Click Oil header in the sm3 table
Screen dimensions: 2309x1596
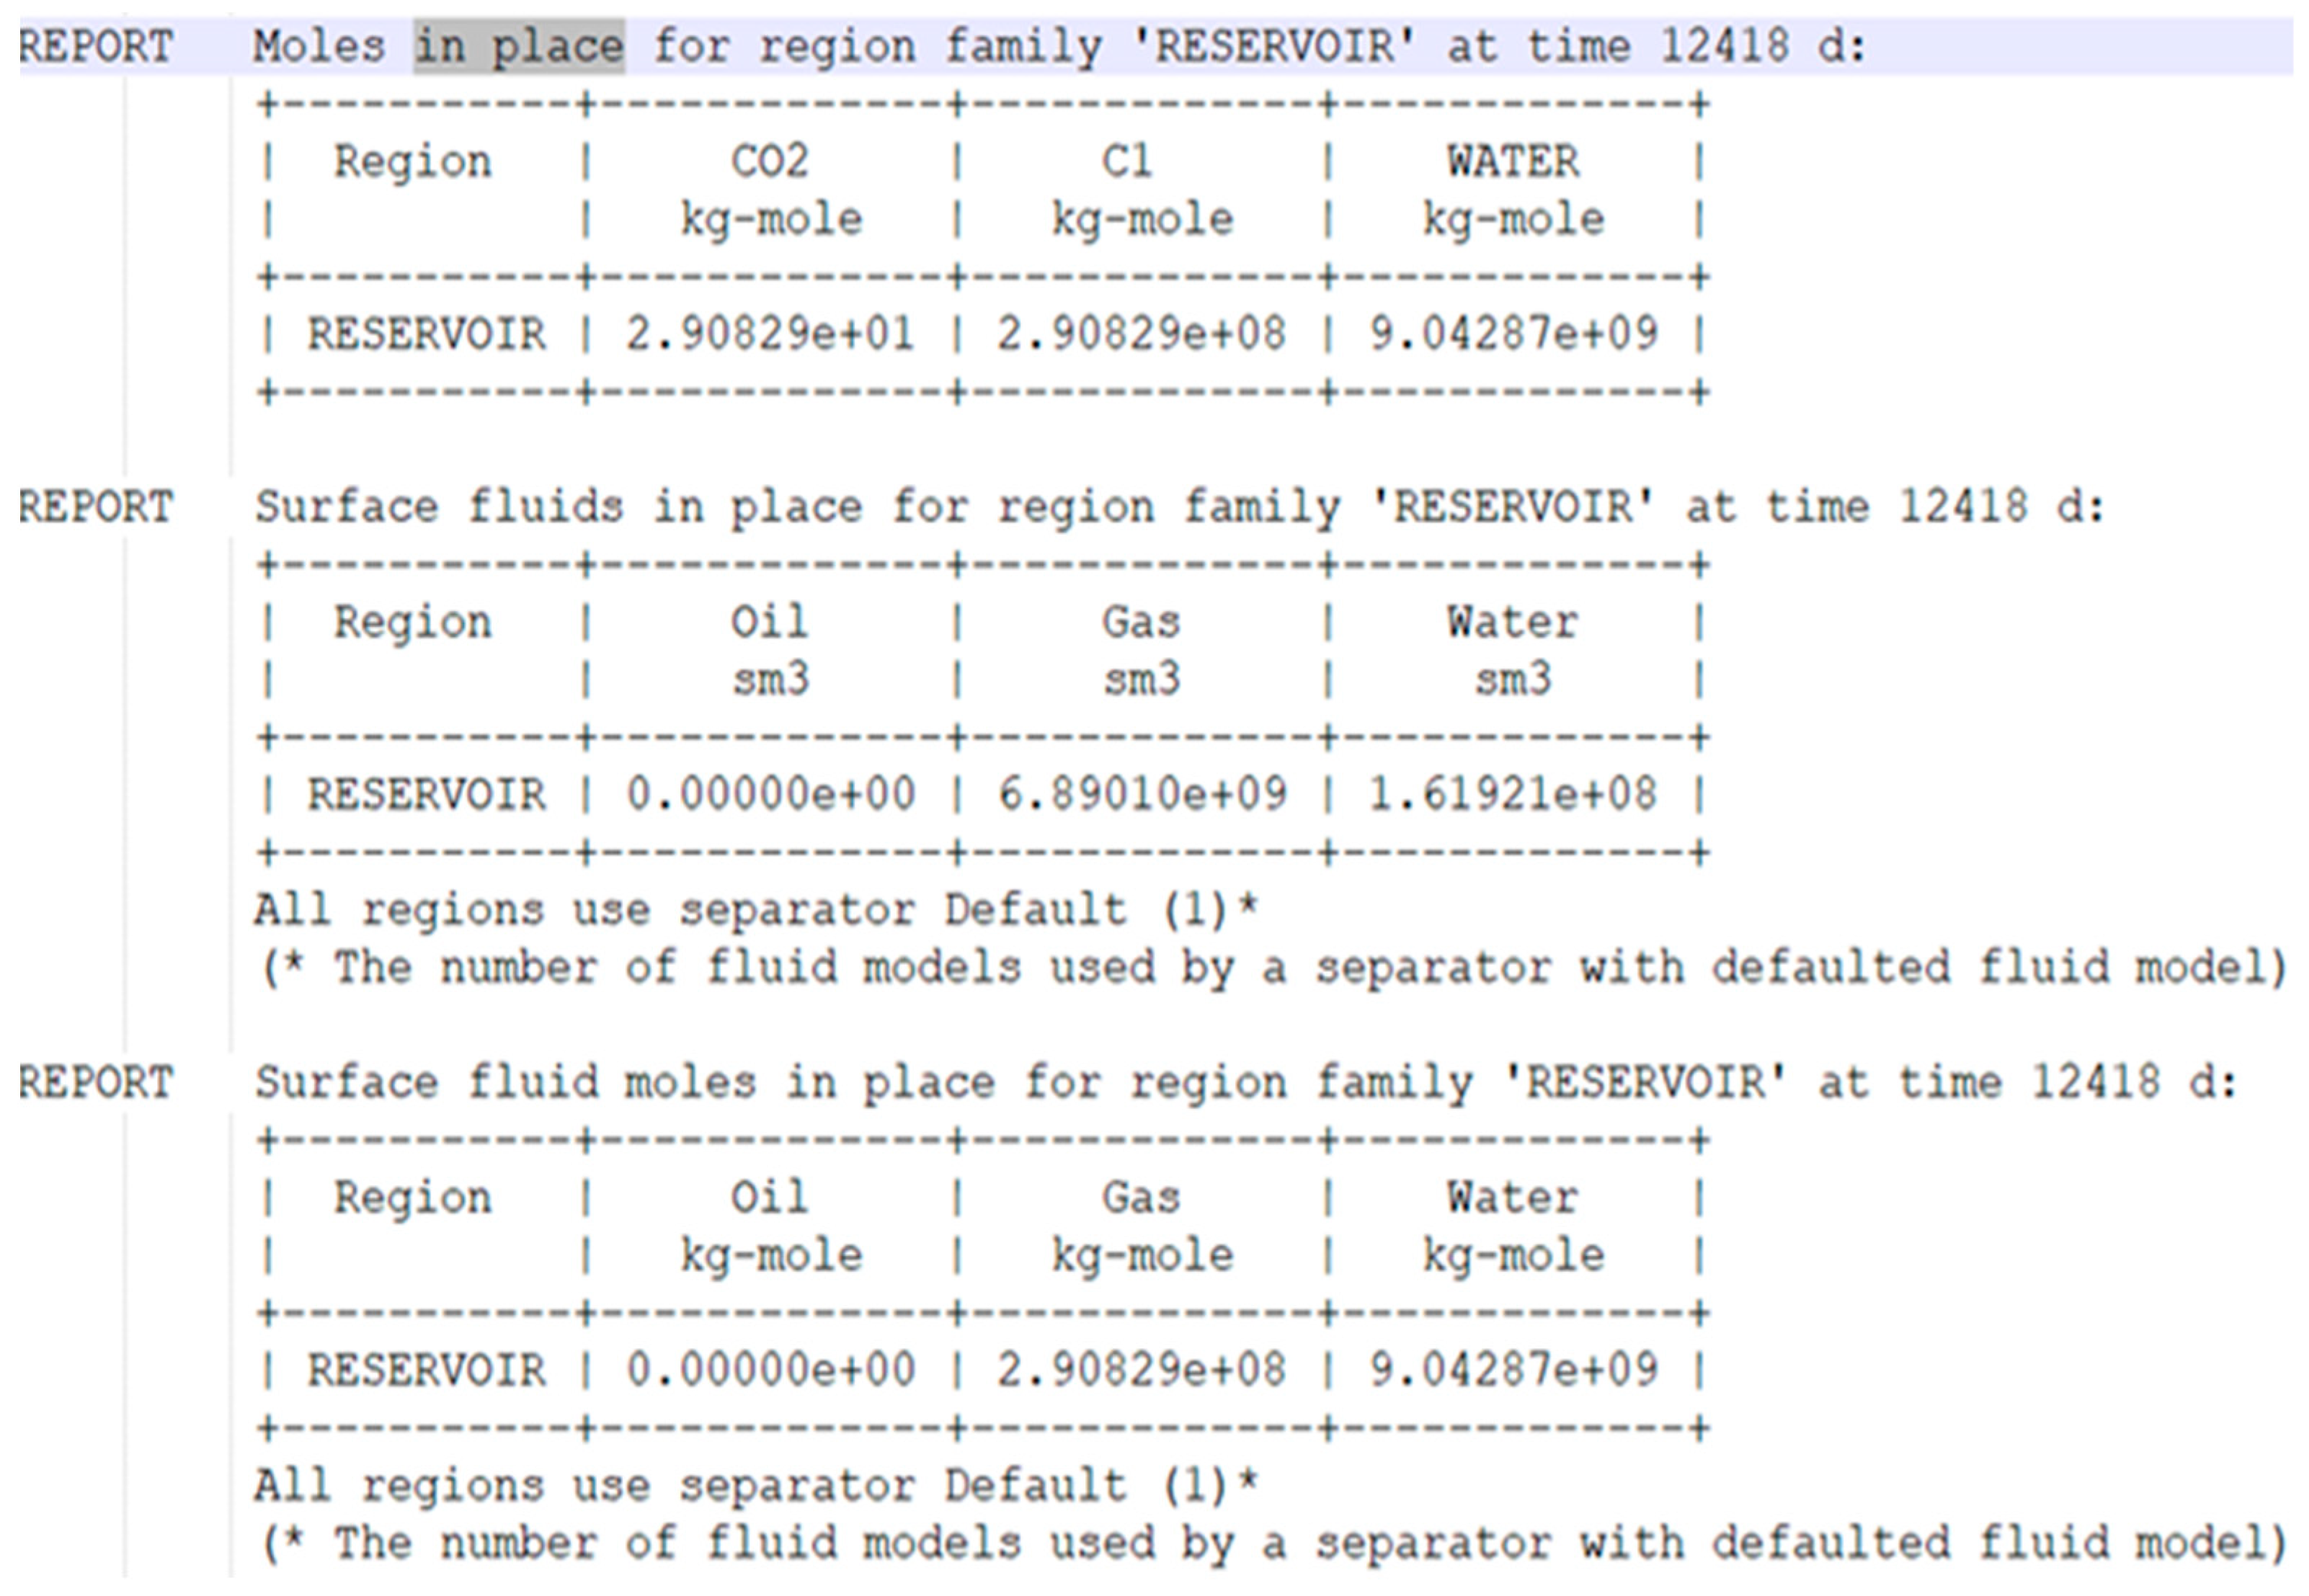(769, 622)
